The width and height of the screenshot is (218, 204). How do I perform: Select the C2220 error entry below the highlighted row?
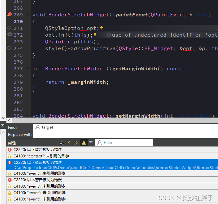tap(112, 180)
